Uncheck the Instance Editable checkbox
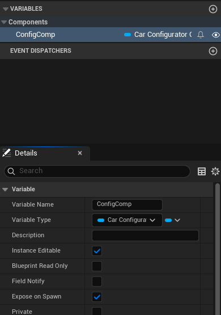The image size is (221, 315). [97, 251]
